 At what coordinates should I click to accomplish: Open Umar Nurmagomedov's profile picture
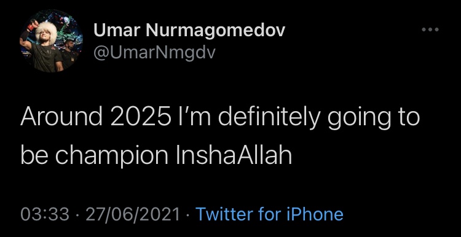(x=51, y=41)
